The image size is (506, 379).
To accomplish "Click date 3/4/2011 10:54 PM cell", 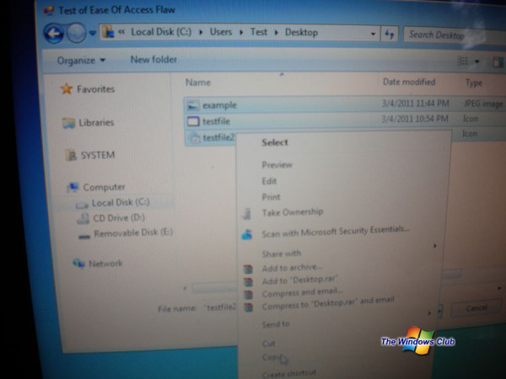I will pos(415,119).
